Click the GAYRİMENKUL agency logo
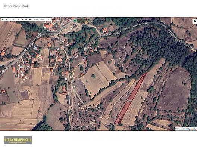The width and height of the screenshot is (197, 148). (18, 140)
